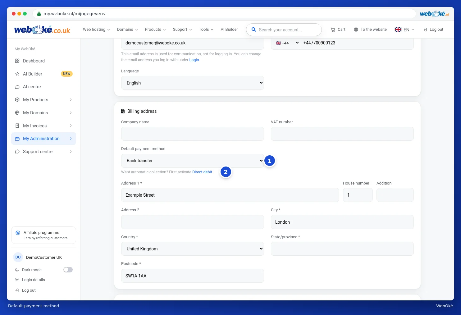The height and width of the screenshot is (315, 461).
Task: Click the My Domains globe icon
Action: (x=17, y=113)
